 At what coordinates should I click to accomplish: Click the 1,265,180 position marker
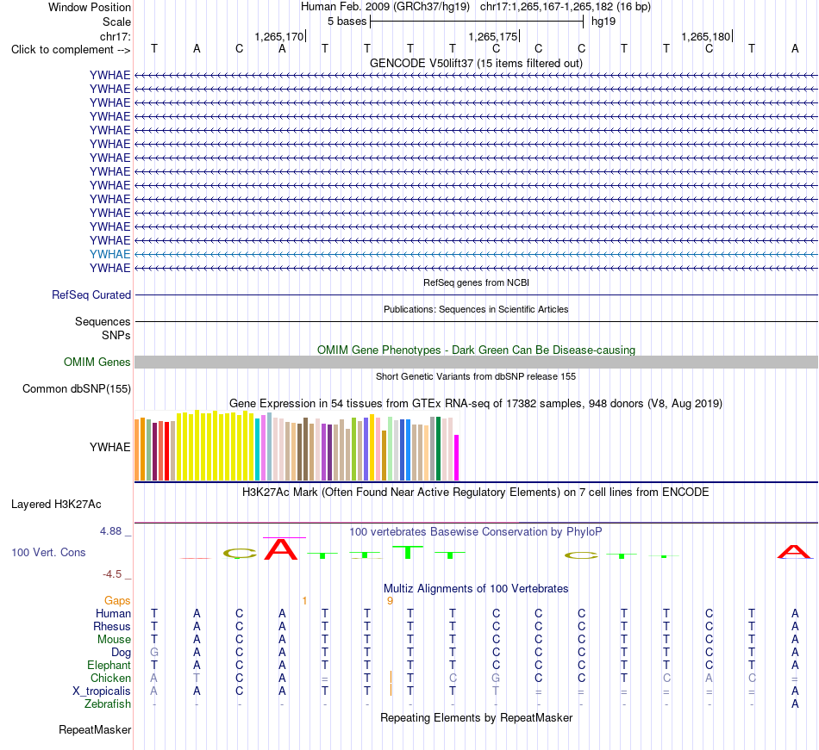[x=706, y=36]
